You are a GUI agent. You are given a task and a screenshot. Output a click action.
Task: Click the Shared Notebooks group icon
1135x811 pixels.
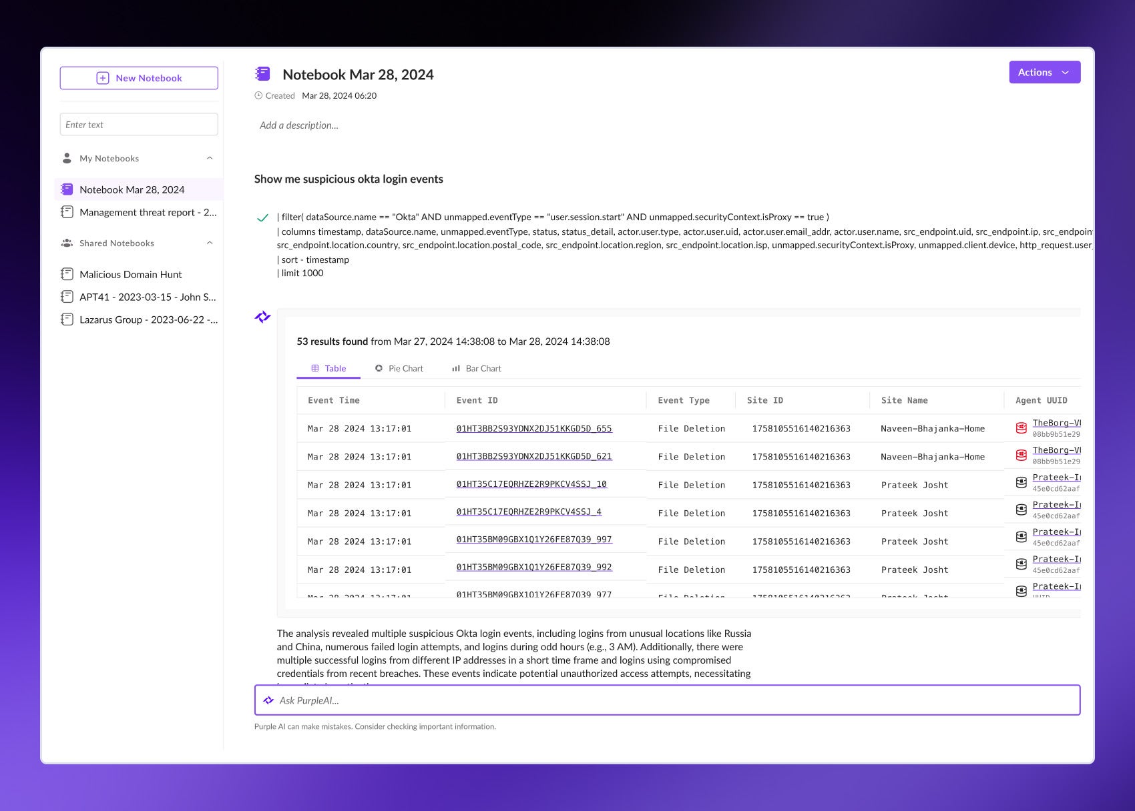(67, 243)
